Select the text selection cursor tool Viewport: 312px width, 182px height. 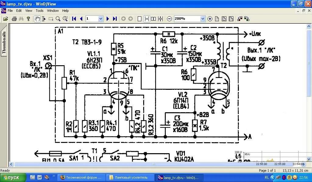(x=44, y=19)
